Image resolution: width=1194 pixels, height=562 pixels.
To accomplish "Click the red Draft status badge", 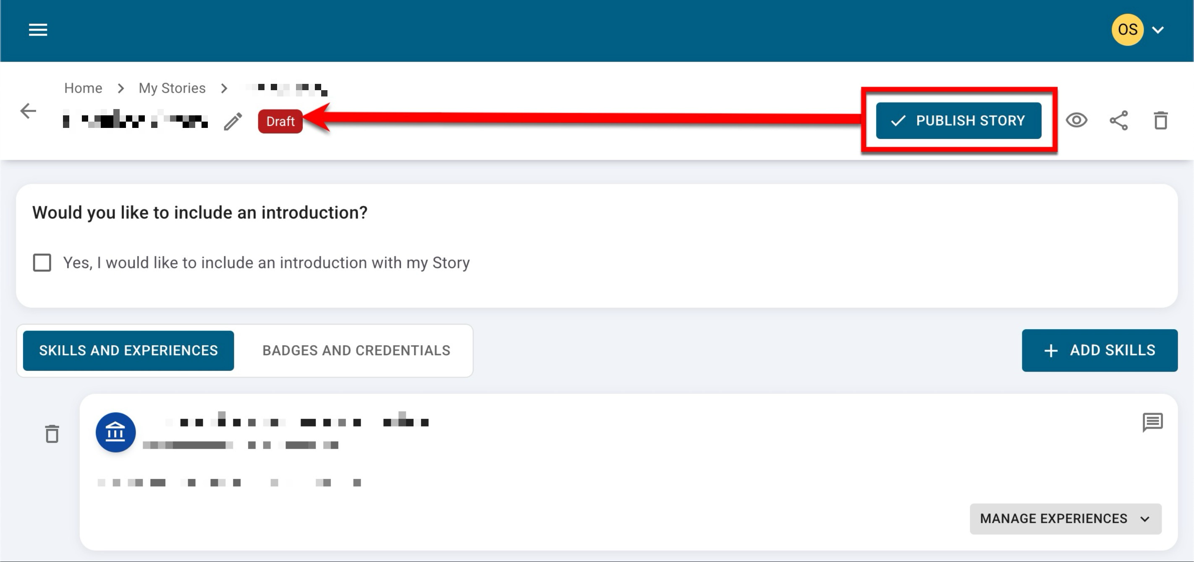I will [280, 121].
